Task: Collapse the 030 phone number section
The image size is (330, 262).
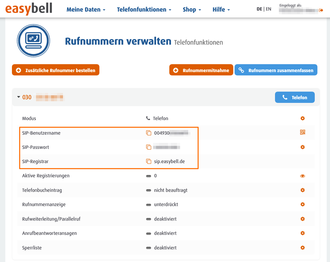Action: [19, 97]
